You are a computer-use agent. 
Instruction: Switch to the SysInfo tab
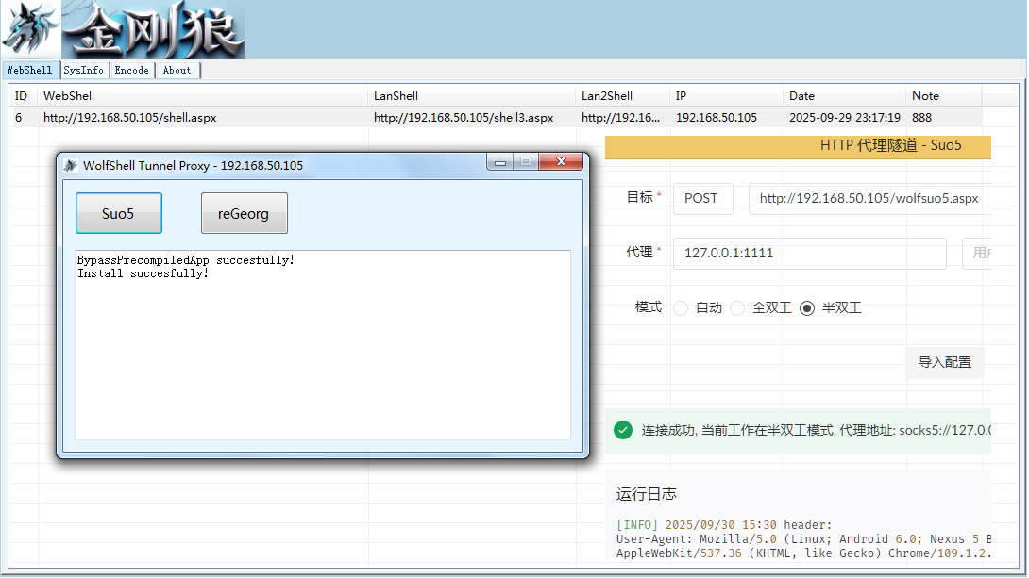(83, 70)
